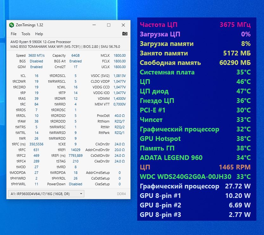This screenshot has height=235, width=264.
Task: Click the tRAS value 39
Action: click(x=36, y=98)
